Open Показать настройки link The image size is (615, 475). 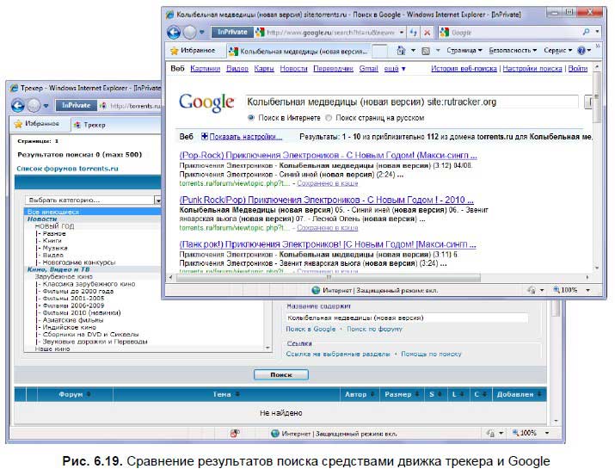245,137
